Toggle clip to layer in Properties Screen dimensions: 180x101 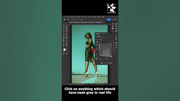(102, 63)
